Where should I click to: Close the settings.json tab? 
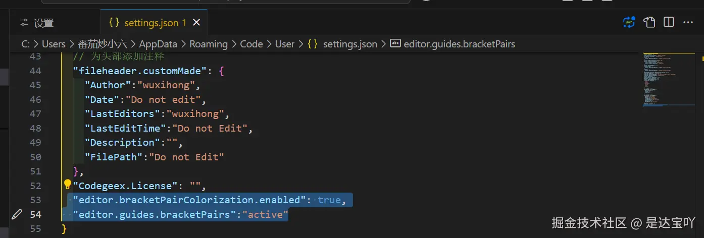196,23
